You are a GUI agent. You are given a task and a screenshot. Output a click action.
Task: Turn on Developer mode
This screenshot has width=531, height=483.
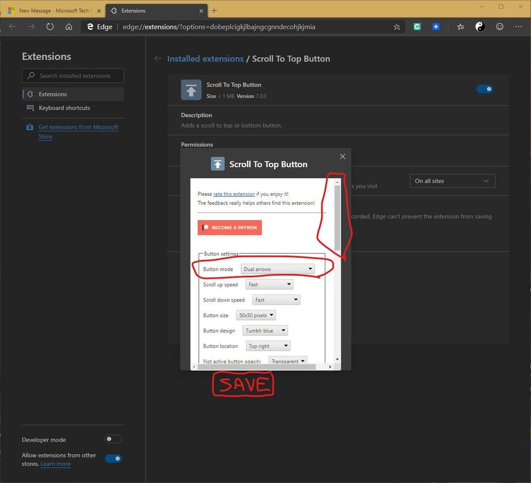(113, 439)
